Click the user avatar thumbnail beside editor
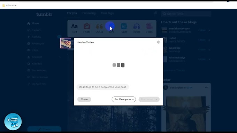 [x=66, y=43]
